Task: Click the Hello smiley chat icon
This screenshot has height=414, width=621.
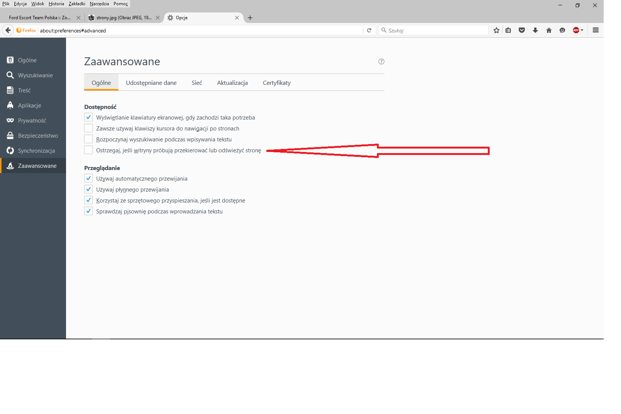Action: pos(562,31)
